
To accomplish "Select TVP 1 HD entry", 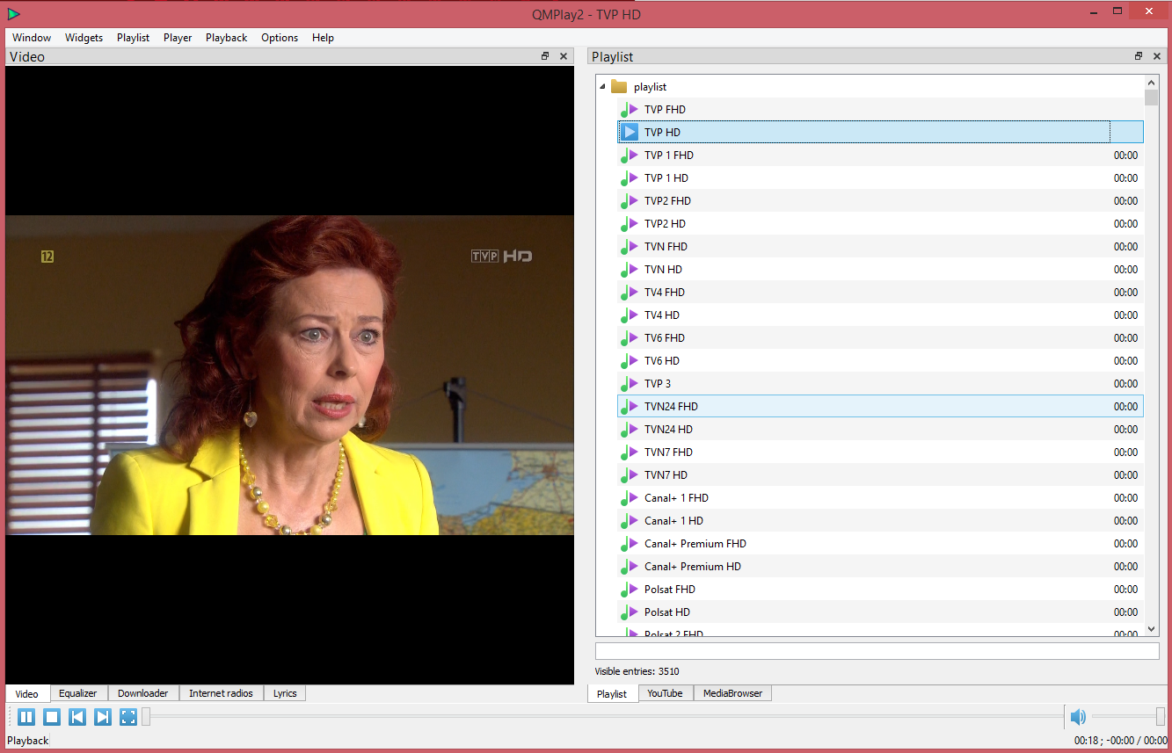I will point(881,177).
